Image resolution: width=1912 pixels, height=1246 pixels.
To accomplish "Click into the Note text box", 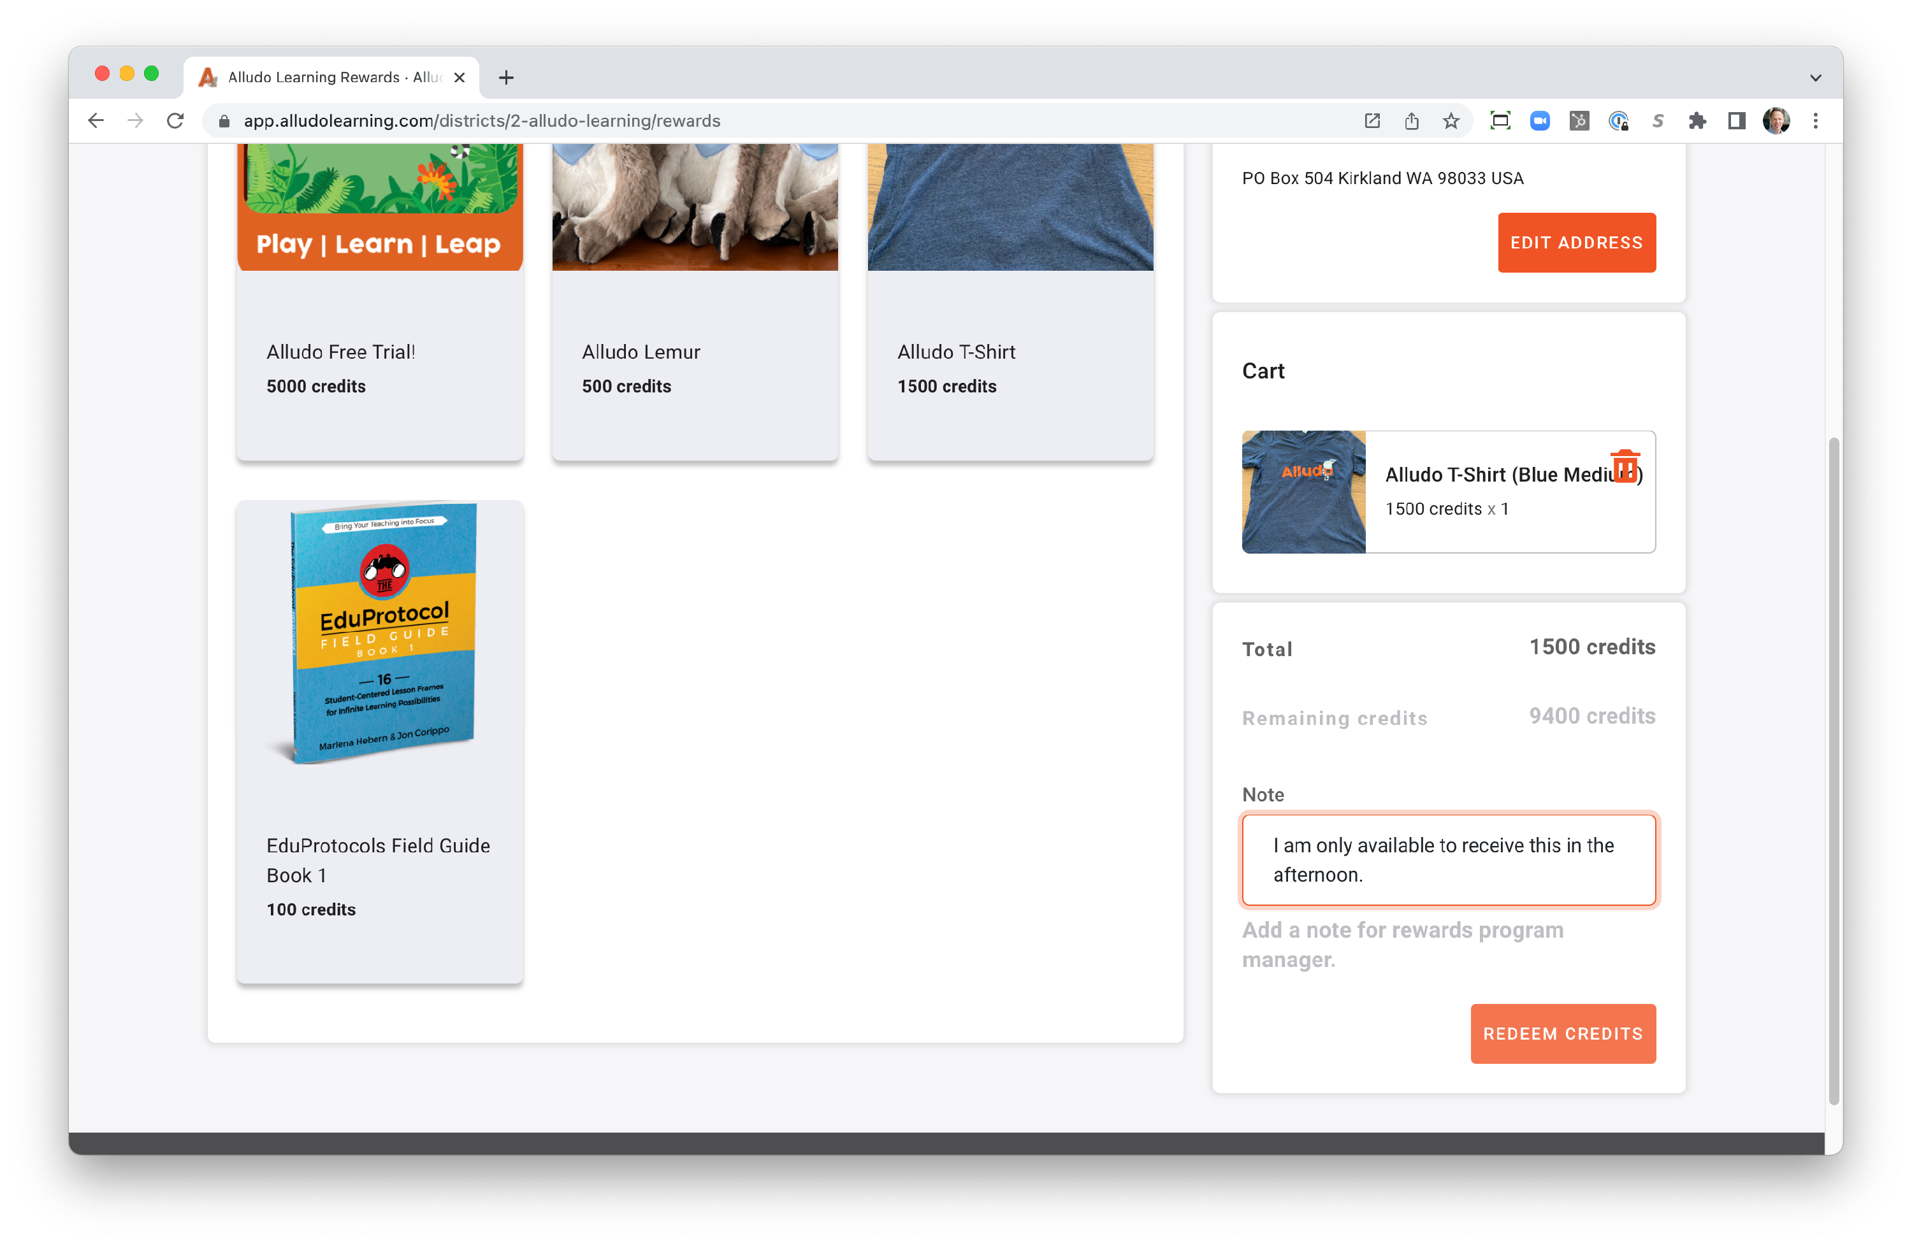I will [1447, 860].
